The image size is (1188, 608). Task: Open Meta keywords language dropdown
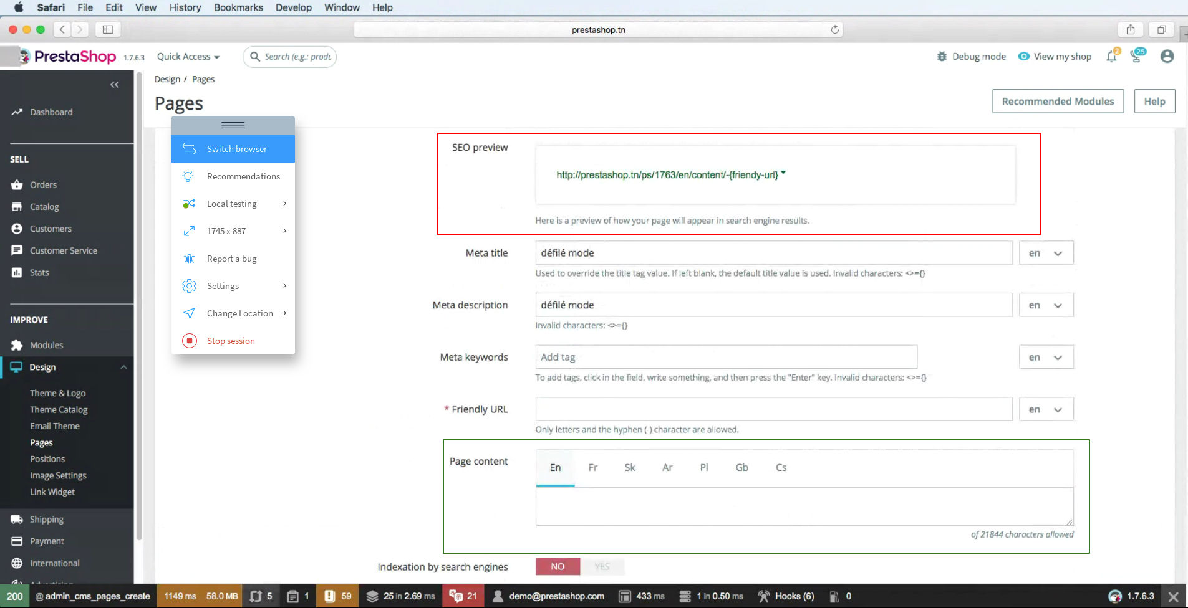pos(1046,357)
